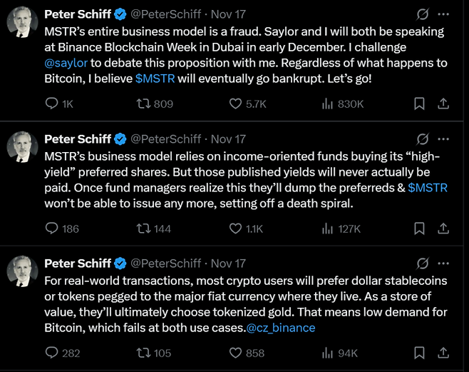The image size is (469, 372).
Task: Open more options menu on second tweet
Action: (x=444, y=139)
